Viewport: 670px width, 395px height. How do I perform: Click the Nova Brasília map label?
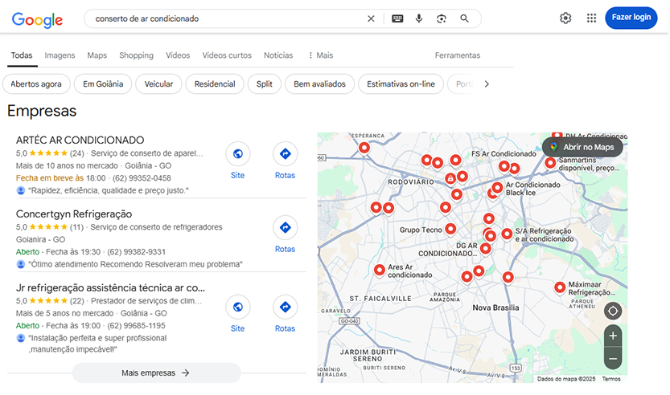(495, 307)
